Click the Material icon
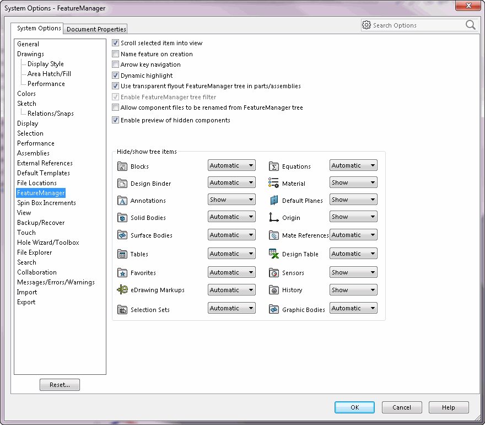The height and width of the screenshot is (425, 485). click(274, 183)
